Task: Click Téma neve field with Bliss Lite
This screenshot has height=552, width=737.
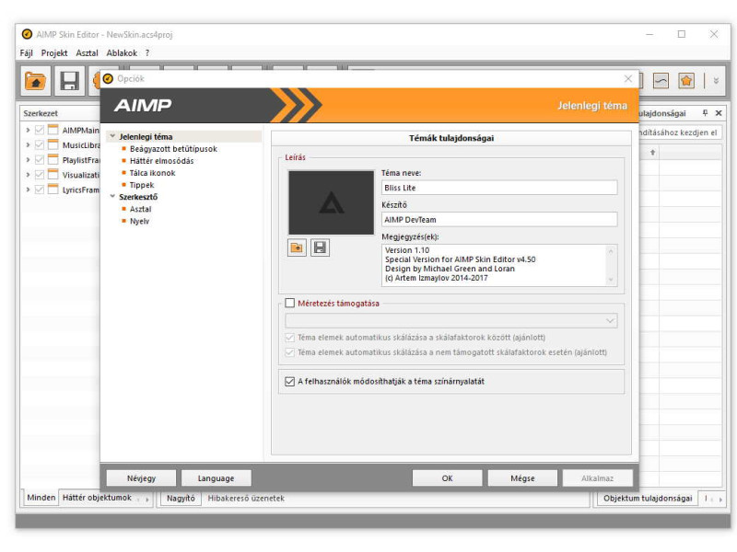Action: [x=499, y=188]
